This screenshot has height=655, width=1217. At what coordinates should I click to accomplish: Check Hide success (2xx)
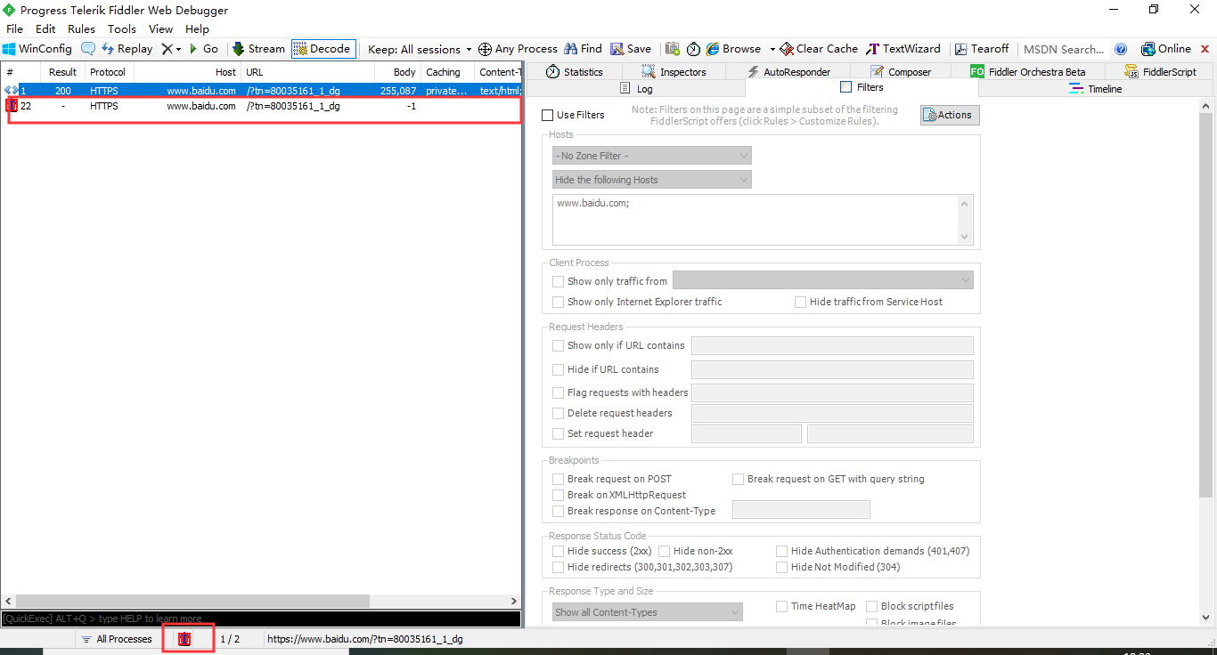click(x=558, y=551)
